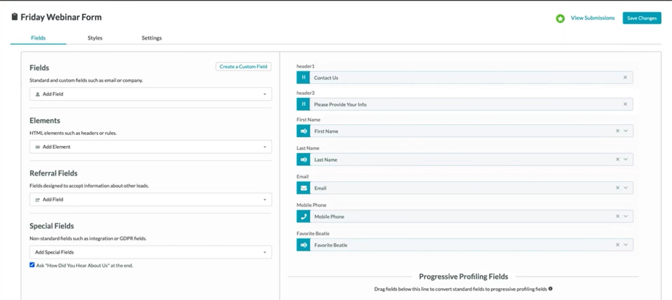Click Create a Custom Field button

pyautogui.click(x=243, y=67)
